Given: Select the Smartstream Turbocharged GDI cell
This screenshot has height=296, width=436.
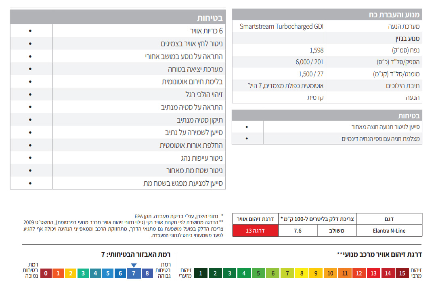Looking at the screenshot, I should [281, 27].
